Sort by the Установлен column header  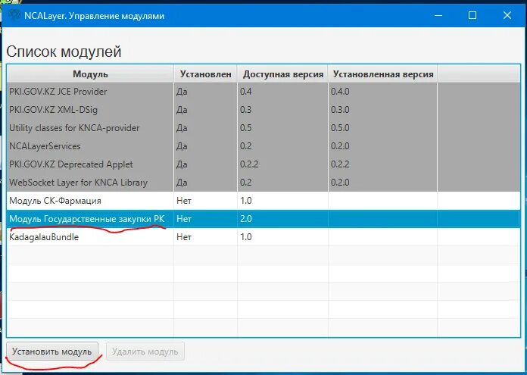click(205, 74)
